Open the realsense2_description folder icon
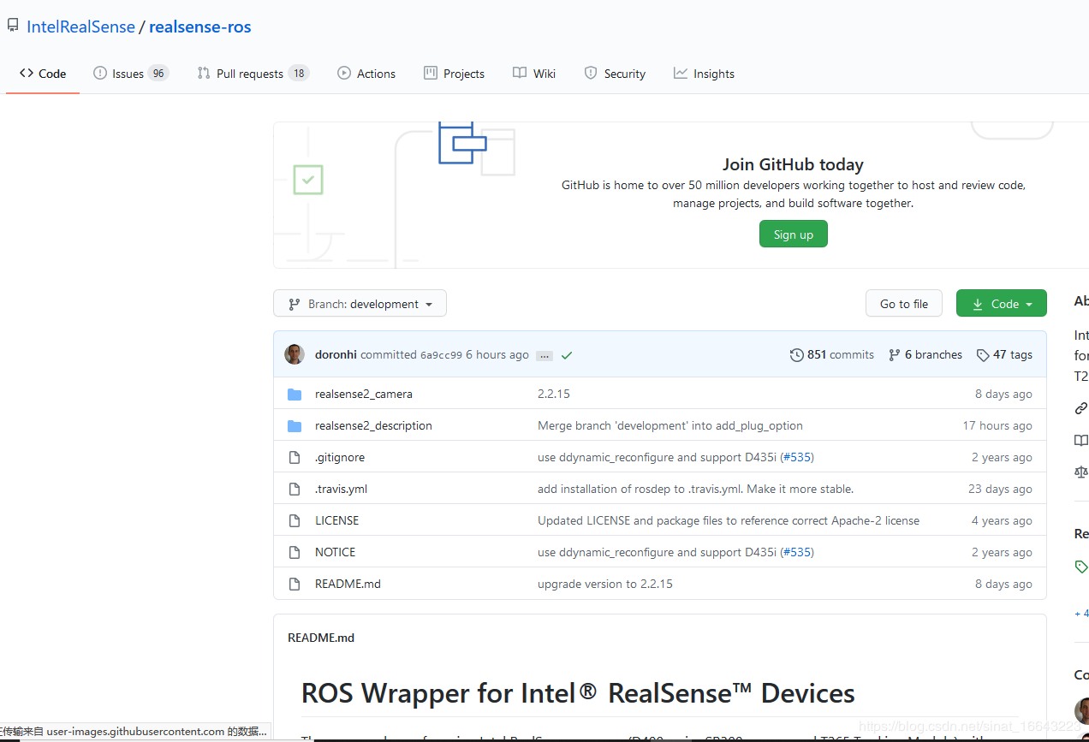The image size is (1089, 742). pyautogui.click(x=295, y=425)
